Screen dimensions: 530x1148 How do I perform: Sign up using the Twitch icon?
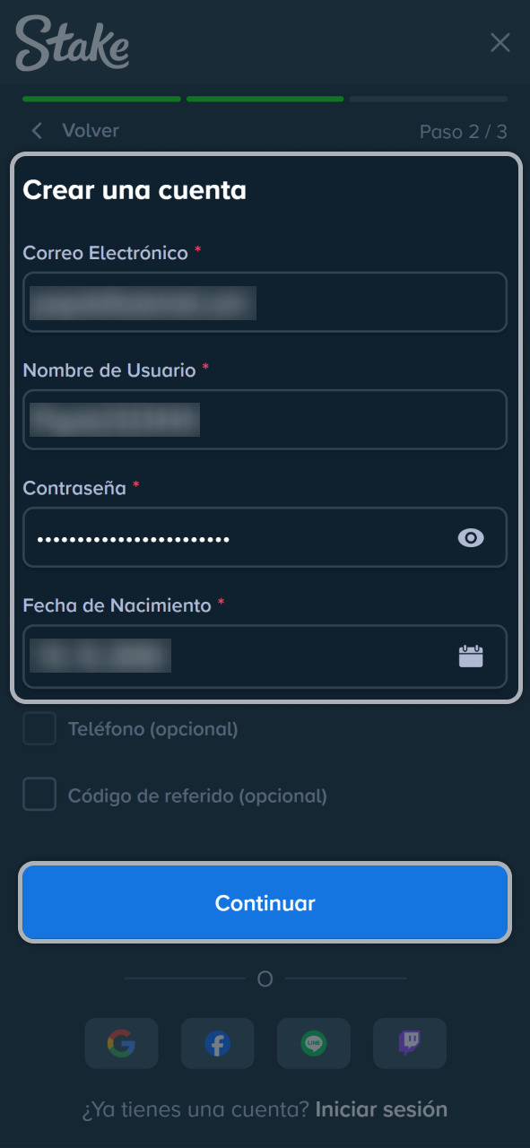tap(409, 1043)
